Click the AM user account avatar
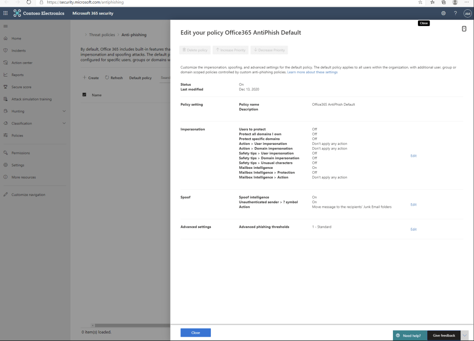 pyautogui.click(x=467, y=13)
